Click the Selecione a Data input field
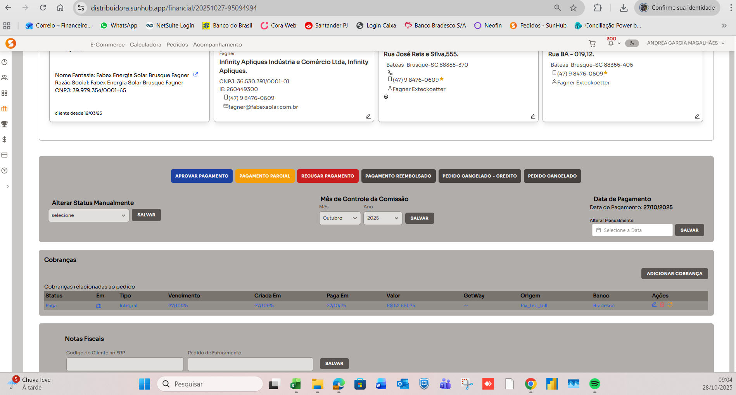This screenshot has width=736, height=395. click(632, 230)
